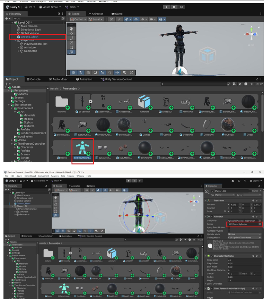Image resolution: width=264 pixels, height=299 pixels.
Task: Click the Play button in lower Unity window
Action: click(x=129, y=181)
